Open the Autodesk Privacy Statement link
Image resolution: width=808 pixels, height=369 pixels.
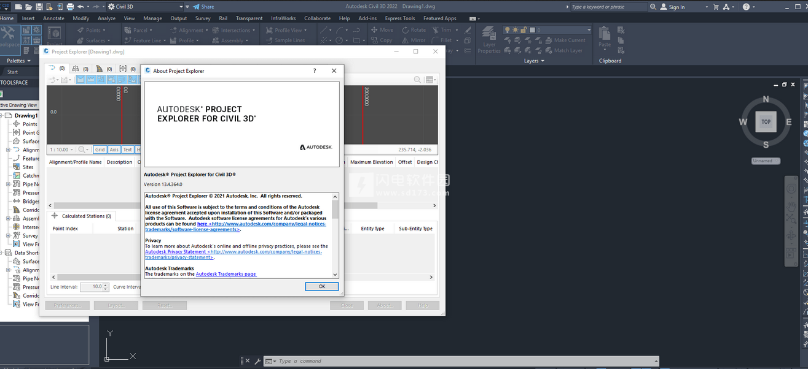pos(176,252)
